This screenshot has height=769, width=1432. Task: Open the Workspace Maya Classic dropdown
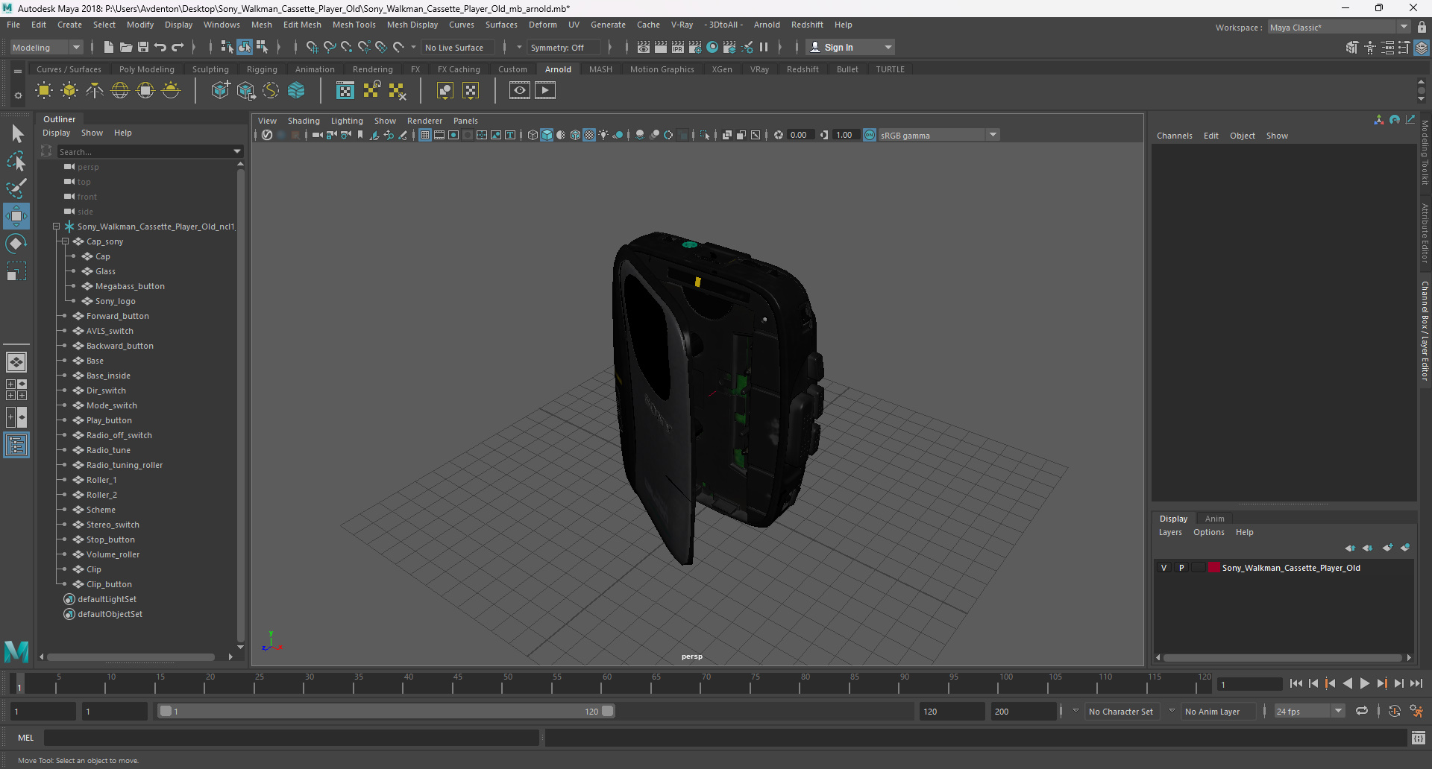(1340, 27)
